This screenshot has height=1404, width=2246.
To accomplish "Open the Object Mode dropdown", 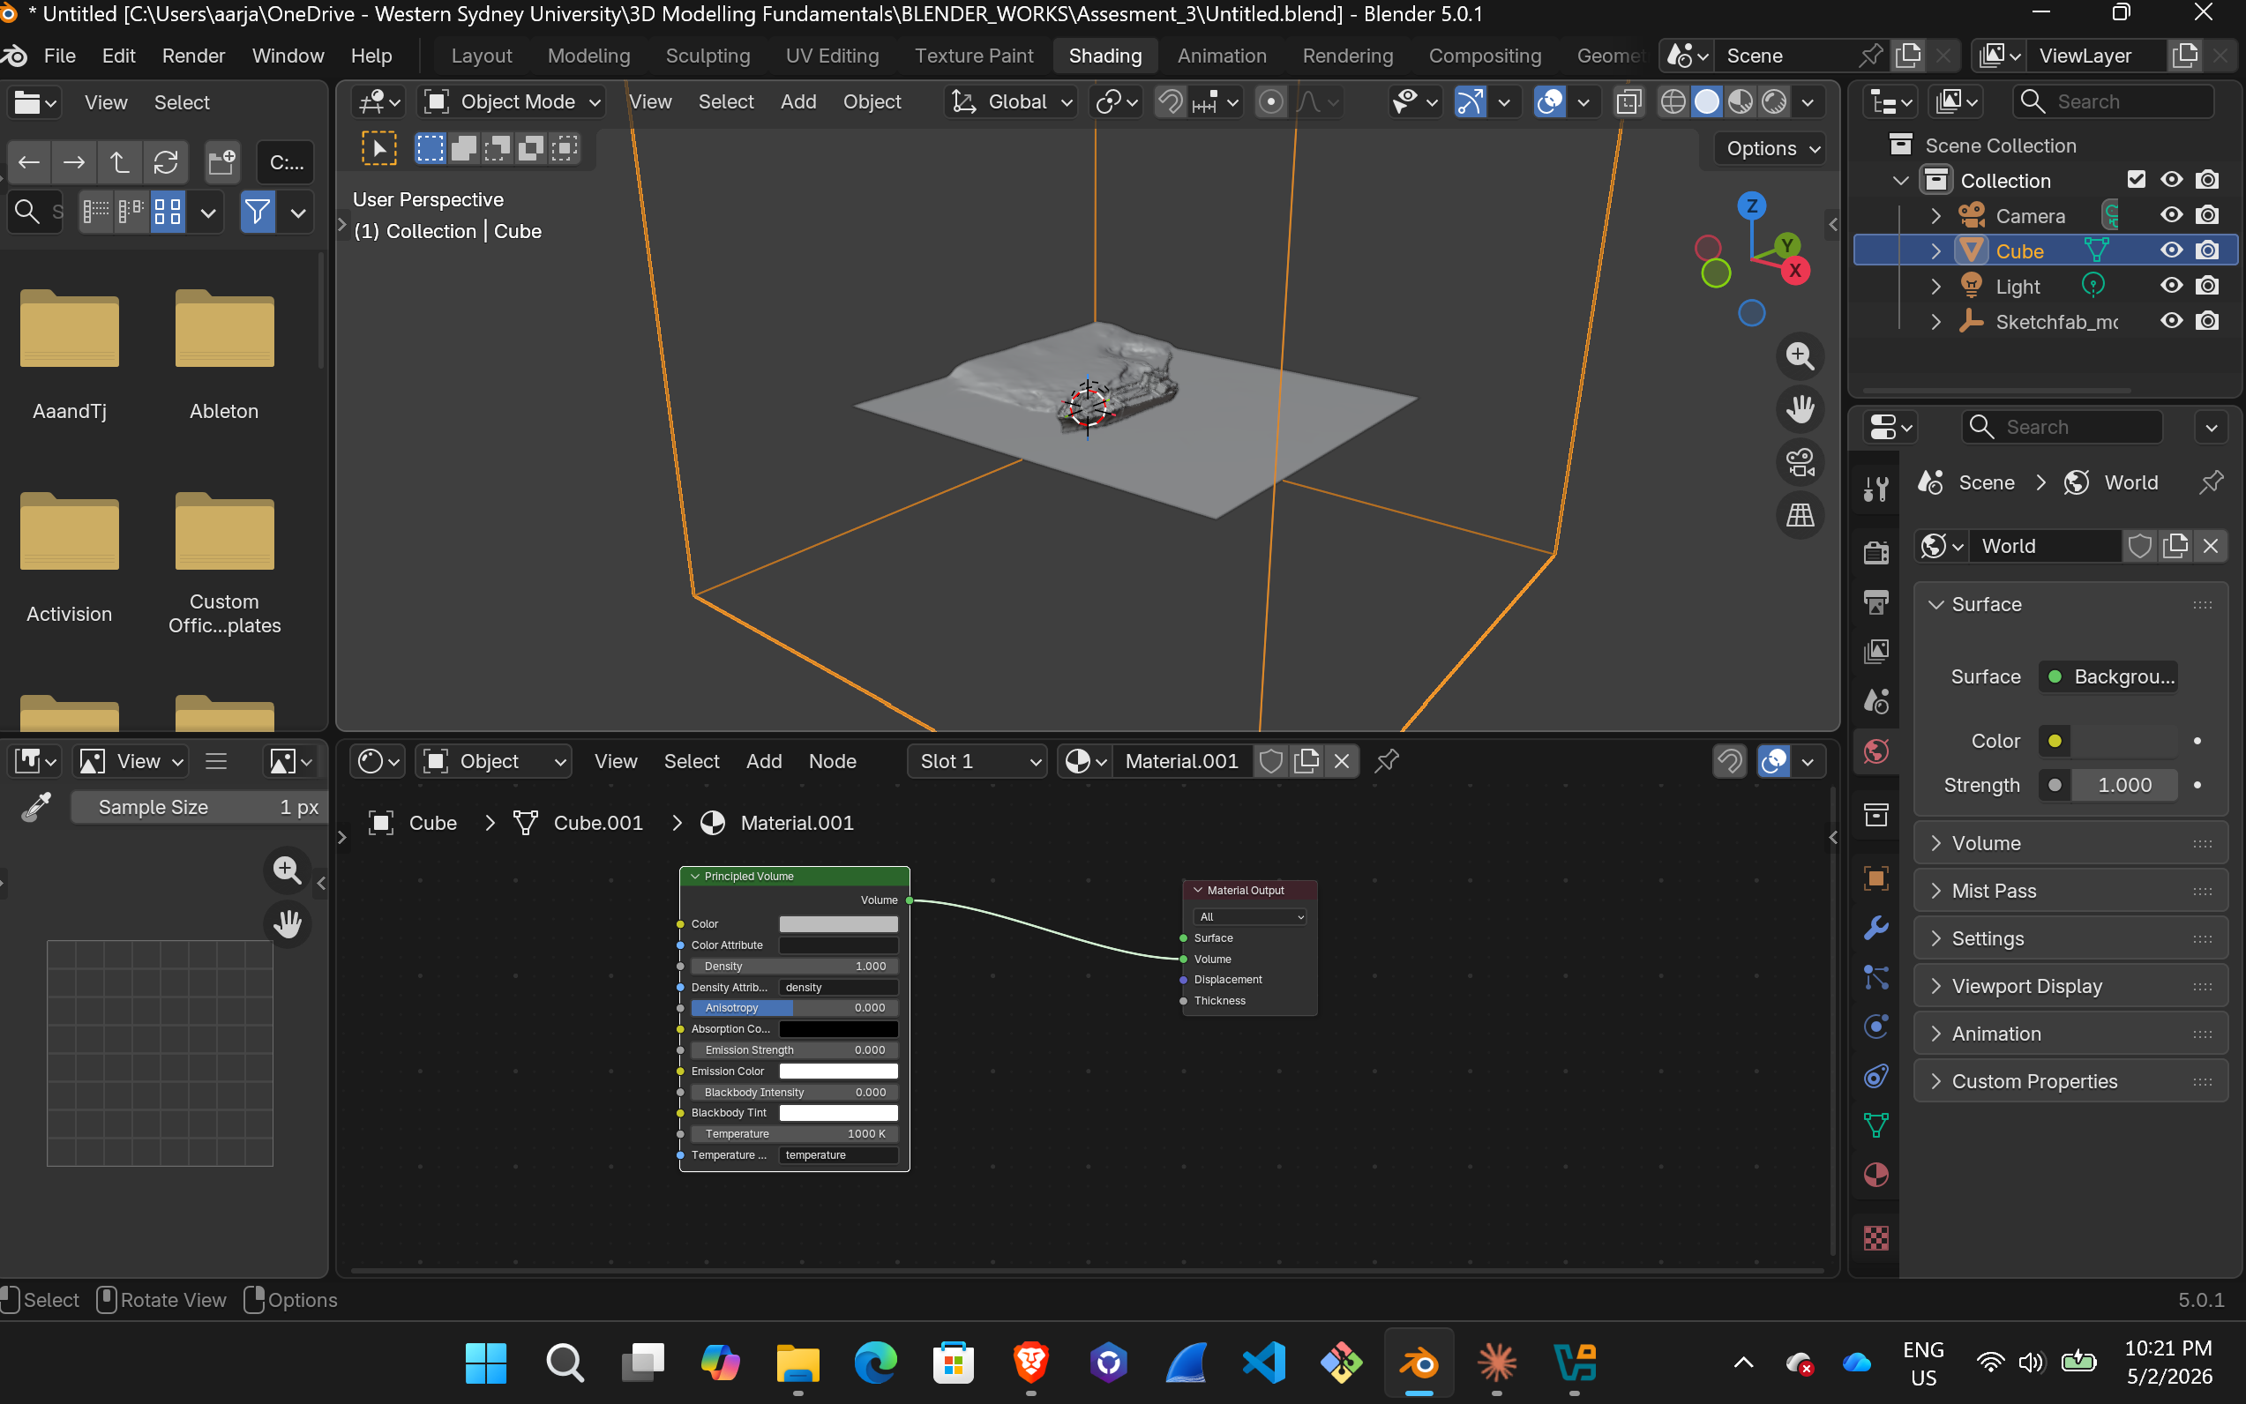I will tap(512, 101).
